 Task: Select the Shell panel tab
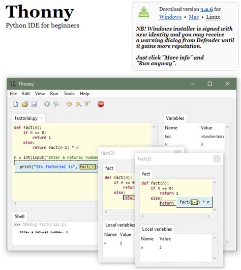pos(19,217)
